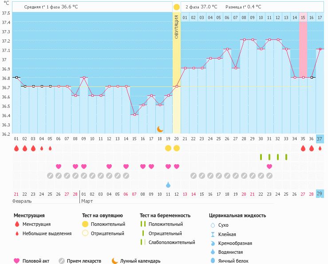The width and height of the screenshot is (328, 264).
Task: Click the highlighted cycle day 37 cell
Action: 320,139
